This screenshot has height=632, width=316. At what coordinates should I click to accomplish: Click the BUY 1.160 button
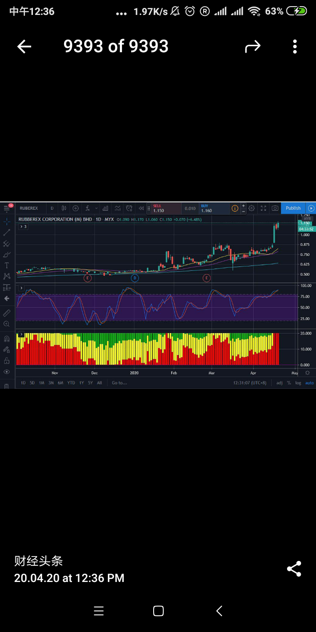214,208
